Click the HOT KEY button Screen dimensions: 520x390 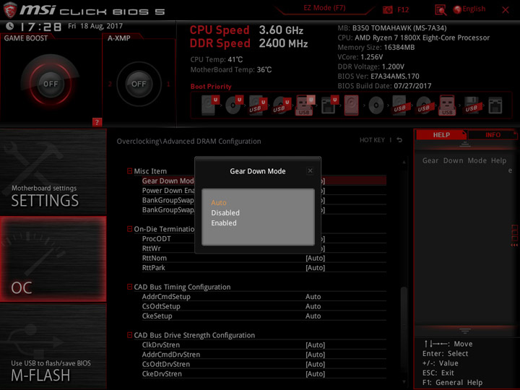tap(372, 140)
